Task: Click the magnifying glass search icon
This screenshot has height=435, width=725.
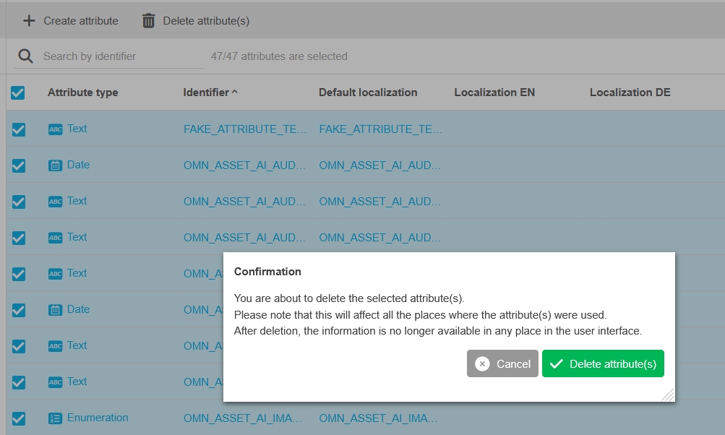Action: point(26,56)
